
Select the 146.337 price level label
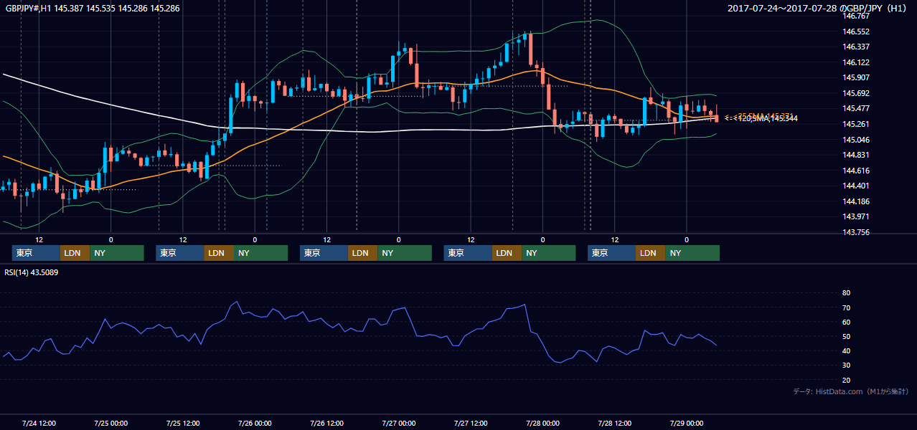click(856, 47)
